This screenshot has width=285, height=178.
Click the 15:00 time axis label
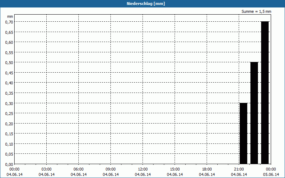point(175,169)
